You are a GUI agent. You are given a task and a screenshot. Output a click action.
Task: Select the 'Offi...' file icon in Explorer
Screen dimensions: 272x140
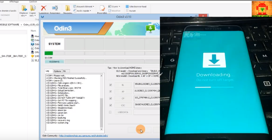(x=32, y=52)
